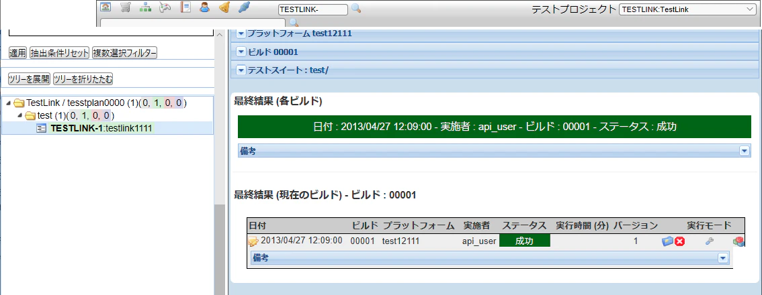This screenshot has width=762, height=295.
Task: Click the ツリーを折りたたむ button
Action: (83, 79)
